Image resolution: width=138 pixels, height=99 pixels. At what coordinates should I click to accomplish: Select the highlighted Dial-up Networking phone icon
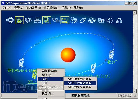tap(19, 20)
